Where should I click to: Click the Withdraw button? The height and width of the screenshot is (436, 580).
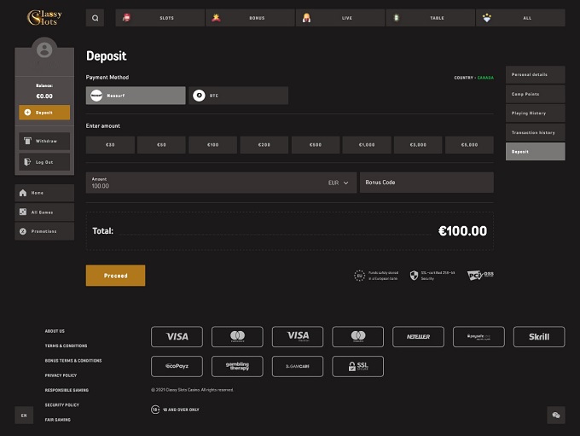(x=44, y=141)
